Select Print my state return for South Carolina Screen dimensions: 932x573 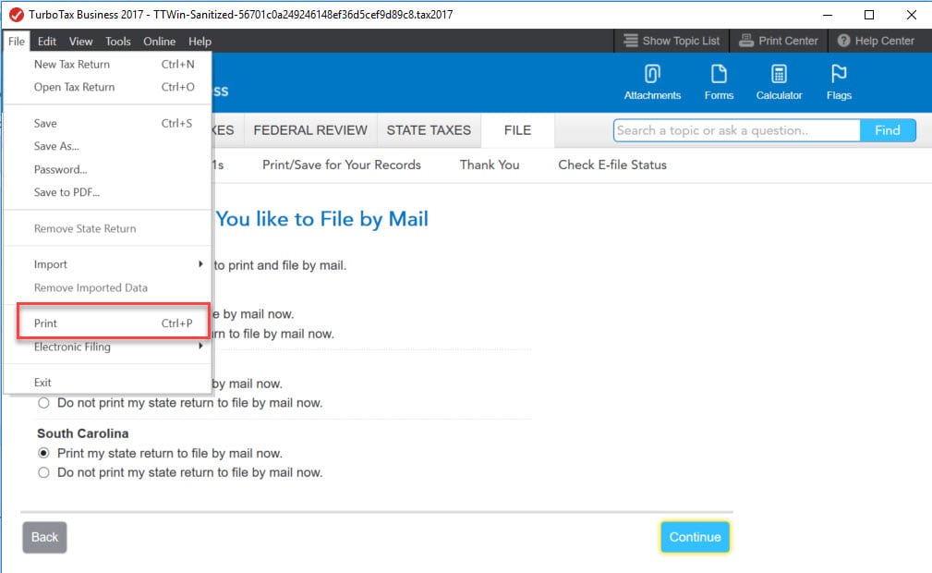(43, 454)
